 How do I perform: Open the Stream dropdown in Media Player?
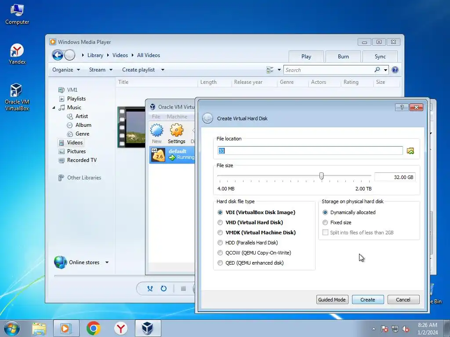101,70
